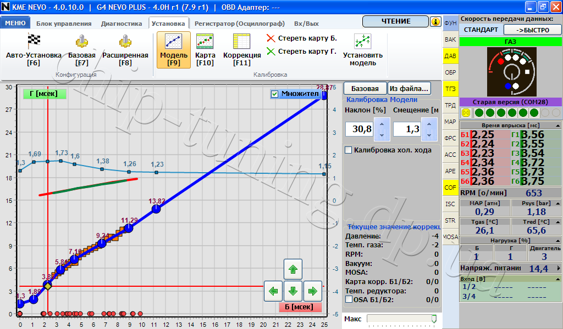Switch to Вх/Вых tab
563x329 pixels.
tap(306, 24)
